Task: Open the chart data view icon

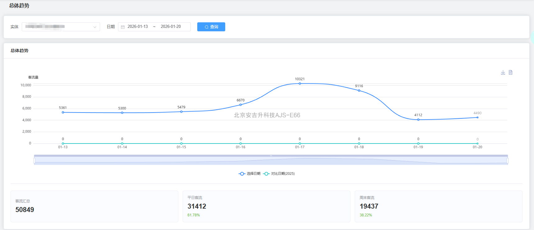Action: click(510, 73)
